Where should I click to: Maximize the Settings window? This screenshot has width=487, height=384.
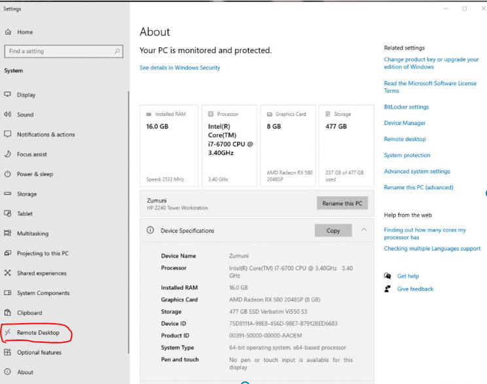pos(464,9)
